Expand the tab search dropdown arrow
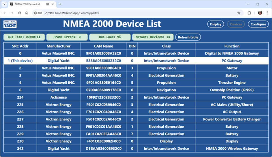This screenshot has width=272, height=157. coord(4,4)
